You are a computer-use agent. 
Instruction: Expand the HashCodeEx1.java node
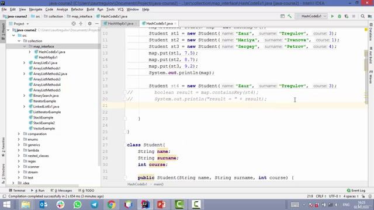[30, 52]
